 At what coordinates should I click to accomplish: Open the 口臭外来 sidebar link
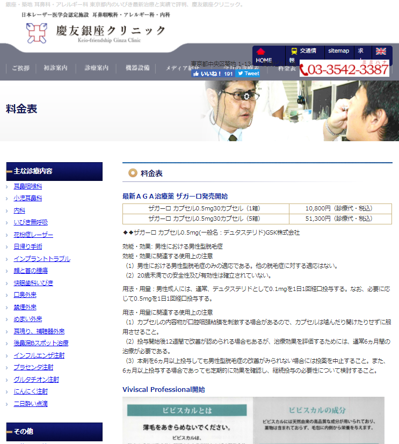(25, 295)
